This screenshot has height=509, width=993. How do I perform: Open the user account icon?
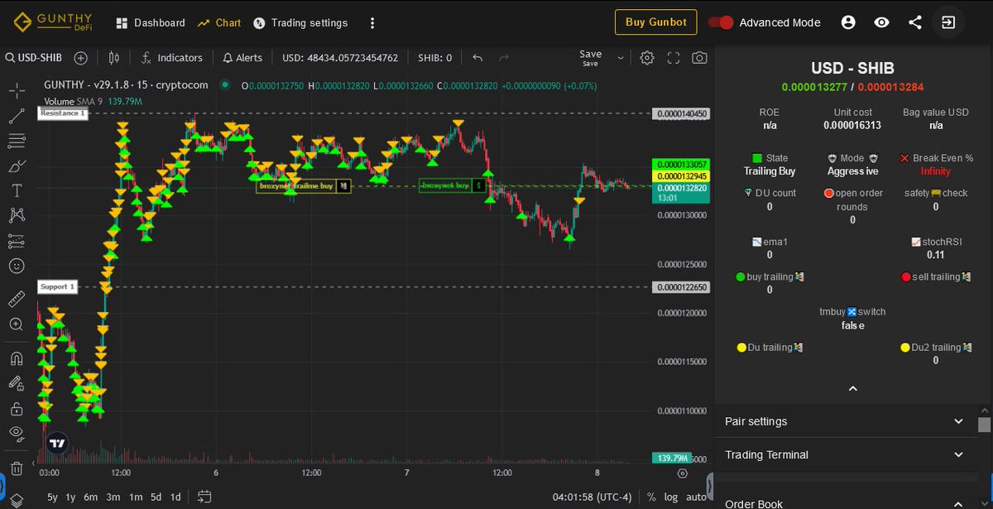848,22
